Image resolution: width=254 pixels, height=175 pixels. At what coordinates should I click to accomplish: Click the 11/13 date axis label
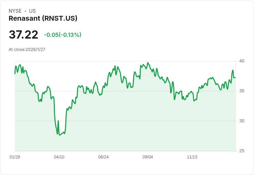click(192, 157)
